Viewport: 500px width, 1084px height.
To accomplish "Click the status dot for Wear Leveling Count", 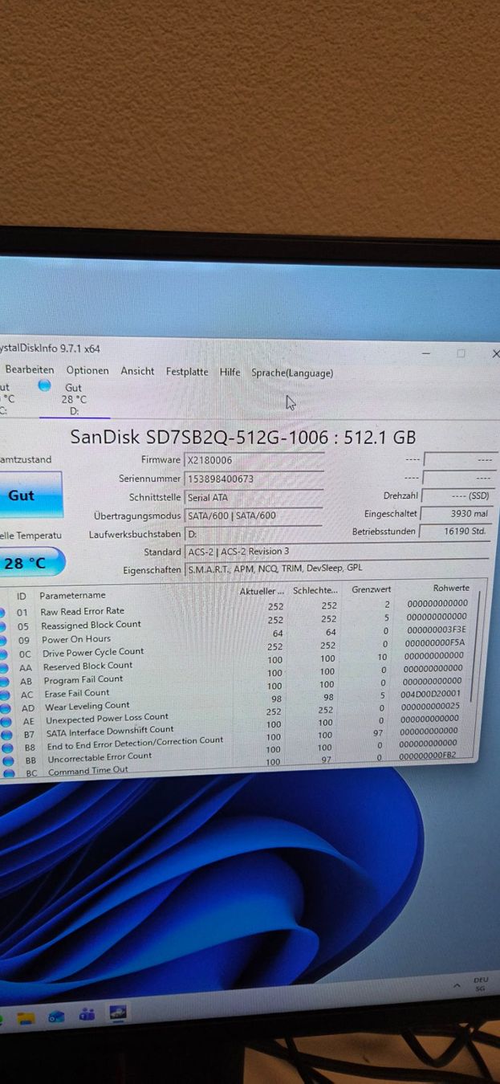I will coord(4,707).
